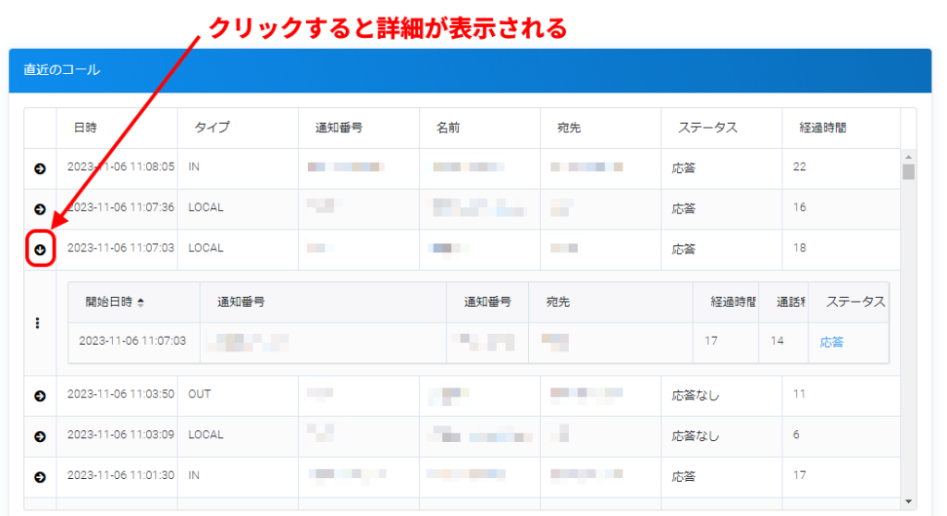Viewport: 947px width, 516px height.
Task: Open the blue 応答 status link
Action: [831, 342]
